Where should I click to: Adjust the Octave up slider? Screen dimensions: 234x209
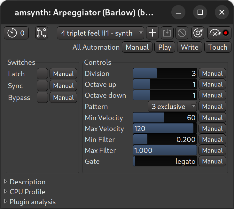[x=165, y=84]
